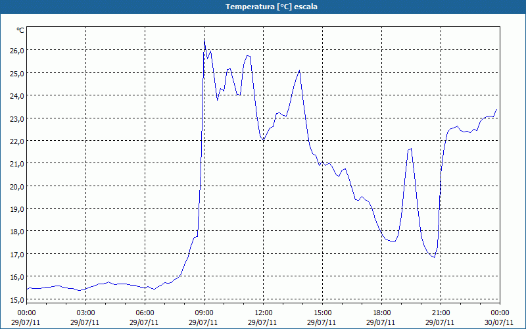This screenshot has height=329, width=526.
Task: Select the '26,0' y-axis value
Action: (17, 51)
